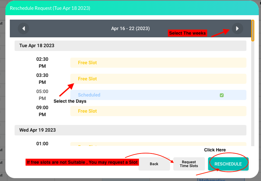Click the Apr 16 - 22 (2023) week label

(x=130, y=28)
